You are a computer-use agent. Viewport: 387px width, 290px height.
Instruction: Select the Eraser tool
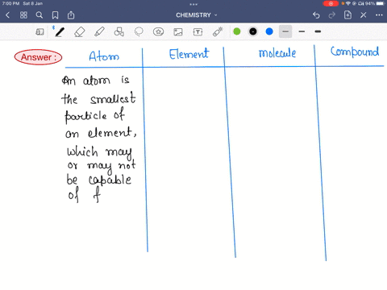pos(79,32)
